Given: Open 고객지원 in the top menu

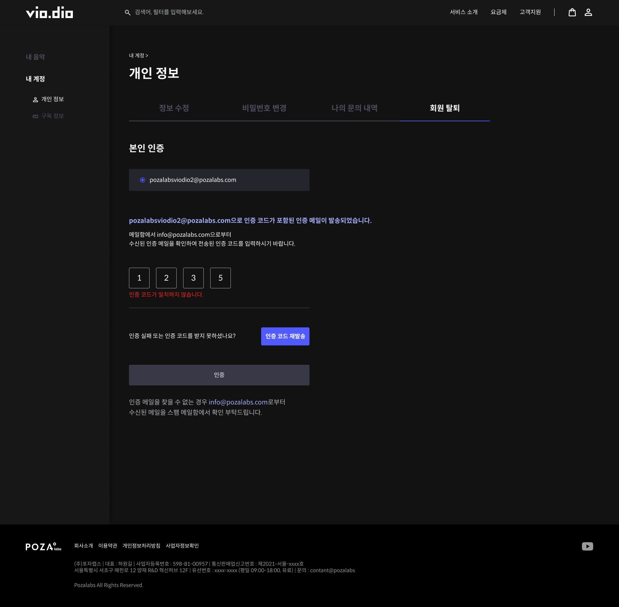Looking at the screenshot, I should [530, 12].
